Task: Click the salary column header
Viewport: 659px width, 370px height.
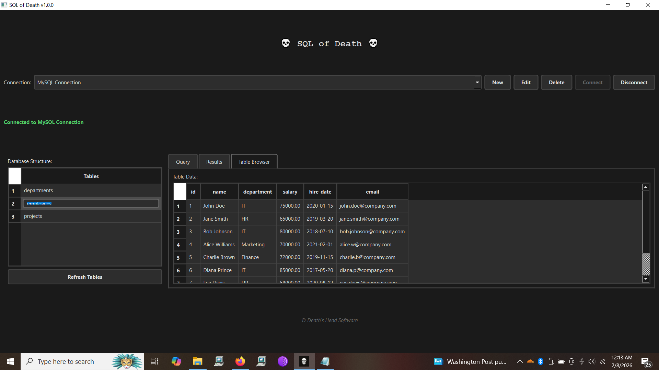Action: [290, 192]
